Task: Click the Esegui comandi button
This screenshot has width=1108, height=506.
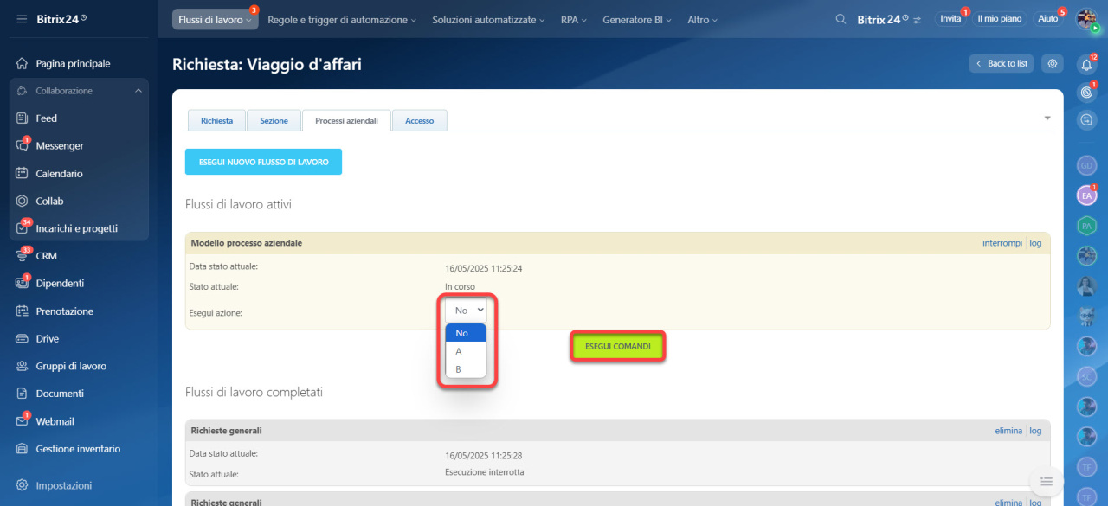Action: [x=618, y=346]
